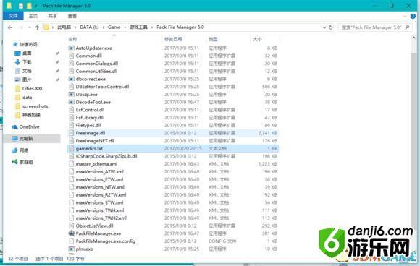This screenshot has height=266, width=420.
Task: Click the search magnifier icon
Action: tap(408, 27)
